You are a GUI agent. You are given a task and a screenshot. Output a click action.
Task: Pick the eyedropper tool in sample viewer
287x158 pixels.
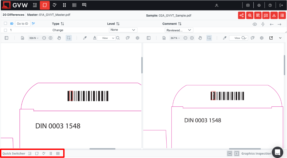[225, 38]
